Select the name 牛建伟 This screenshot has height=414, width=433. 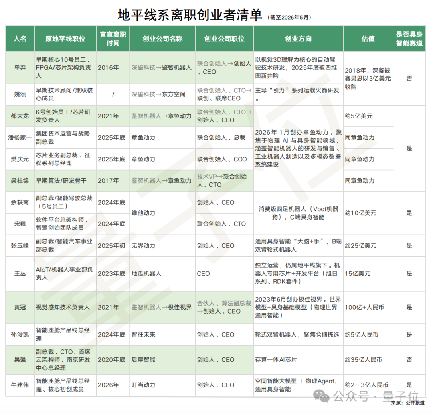click(20, 385)
